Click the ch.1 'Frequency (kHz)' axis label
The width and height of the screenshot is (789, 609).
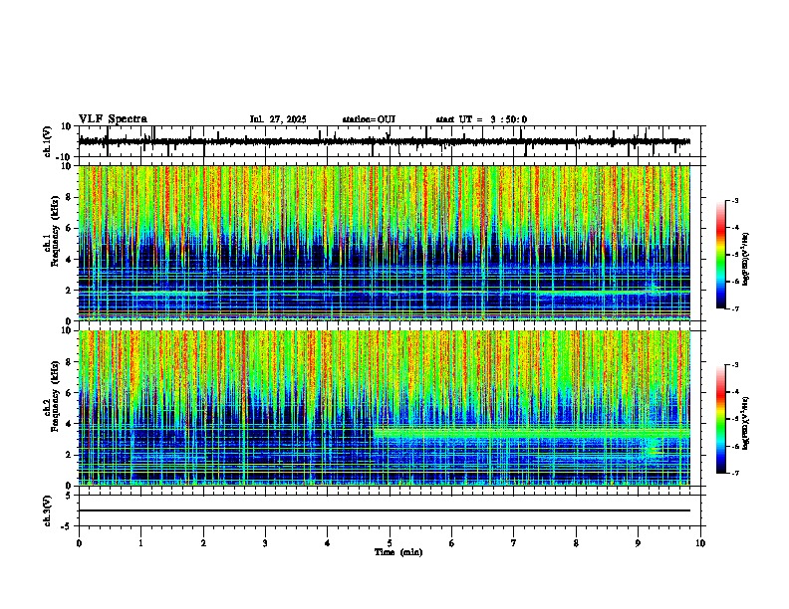click(55, 231)
